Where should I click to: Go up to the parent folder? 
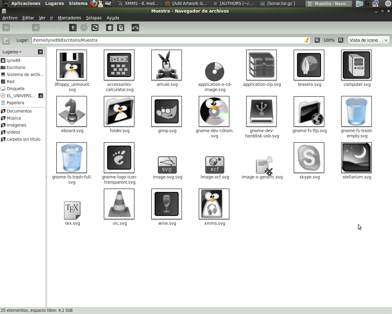73,28
